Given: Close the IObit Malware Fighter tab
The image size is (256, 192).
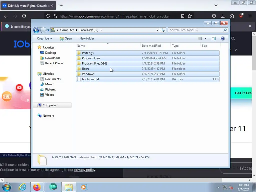Looking at the screenshot, I should tap(52, 5).
